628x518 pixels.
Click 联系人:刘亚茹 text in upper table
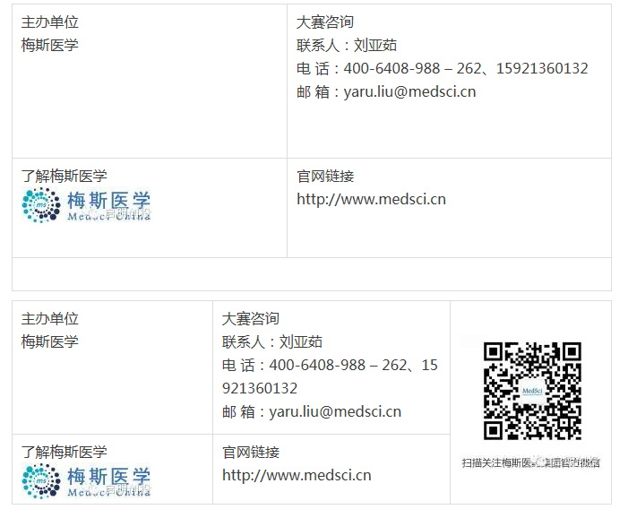pos(347,46)
